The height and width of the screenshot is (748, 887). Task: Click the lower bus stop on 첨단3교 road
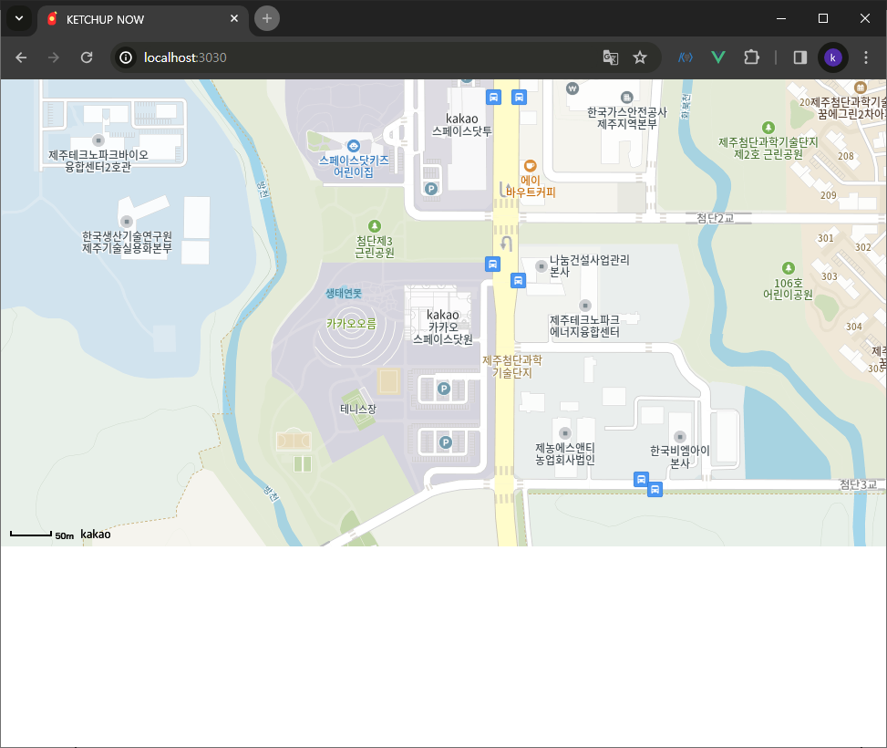click(655, 489)
